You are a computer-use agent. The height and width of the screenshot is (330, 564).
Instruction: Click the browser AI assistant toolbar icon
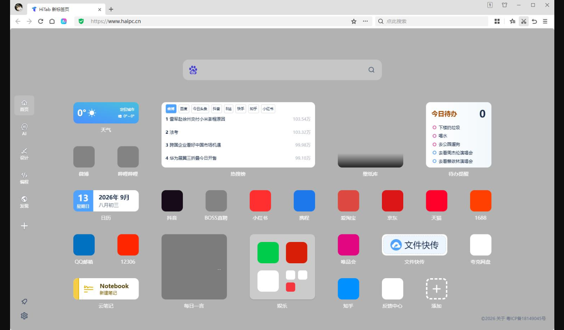pos(64,21)
